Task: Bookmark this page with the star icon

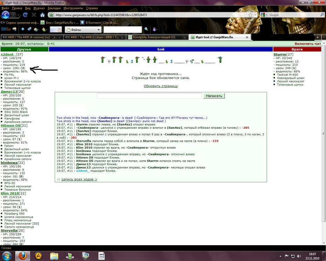Action: click(250, 15)
